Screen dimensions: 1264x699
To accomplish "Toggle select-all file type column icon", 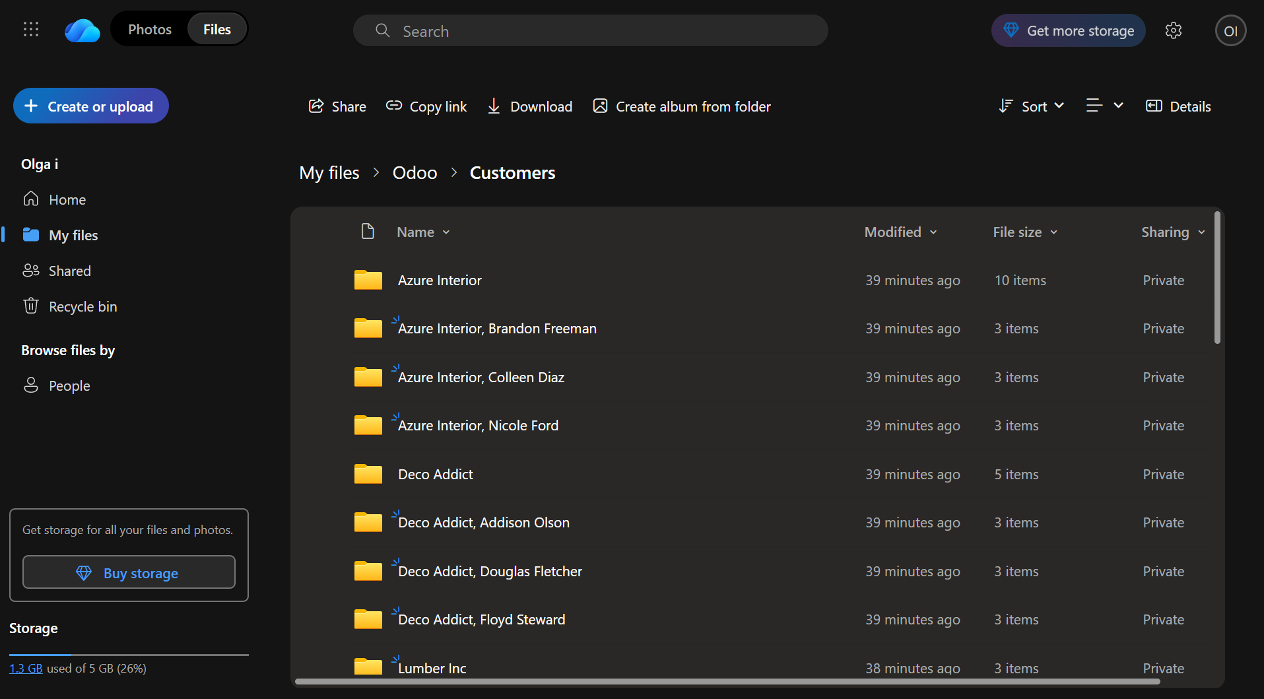I will point(368,232).
